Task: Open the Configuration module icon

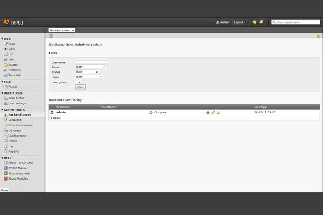Action: click(x=5, y=135)
